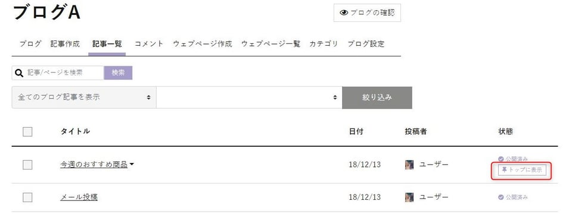Check the box for 今週のおすすめ商品
Viewport: 572px width, 217px height.
27,165
